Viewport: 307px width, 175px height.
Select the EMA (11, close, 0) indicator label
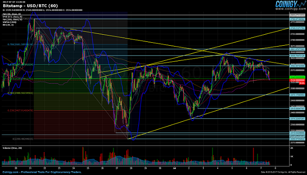point(12,17)
